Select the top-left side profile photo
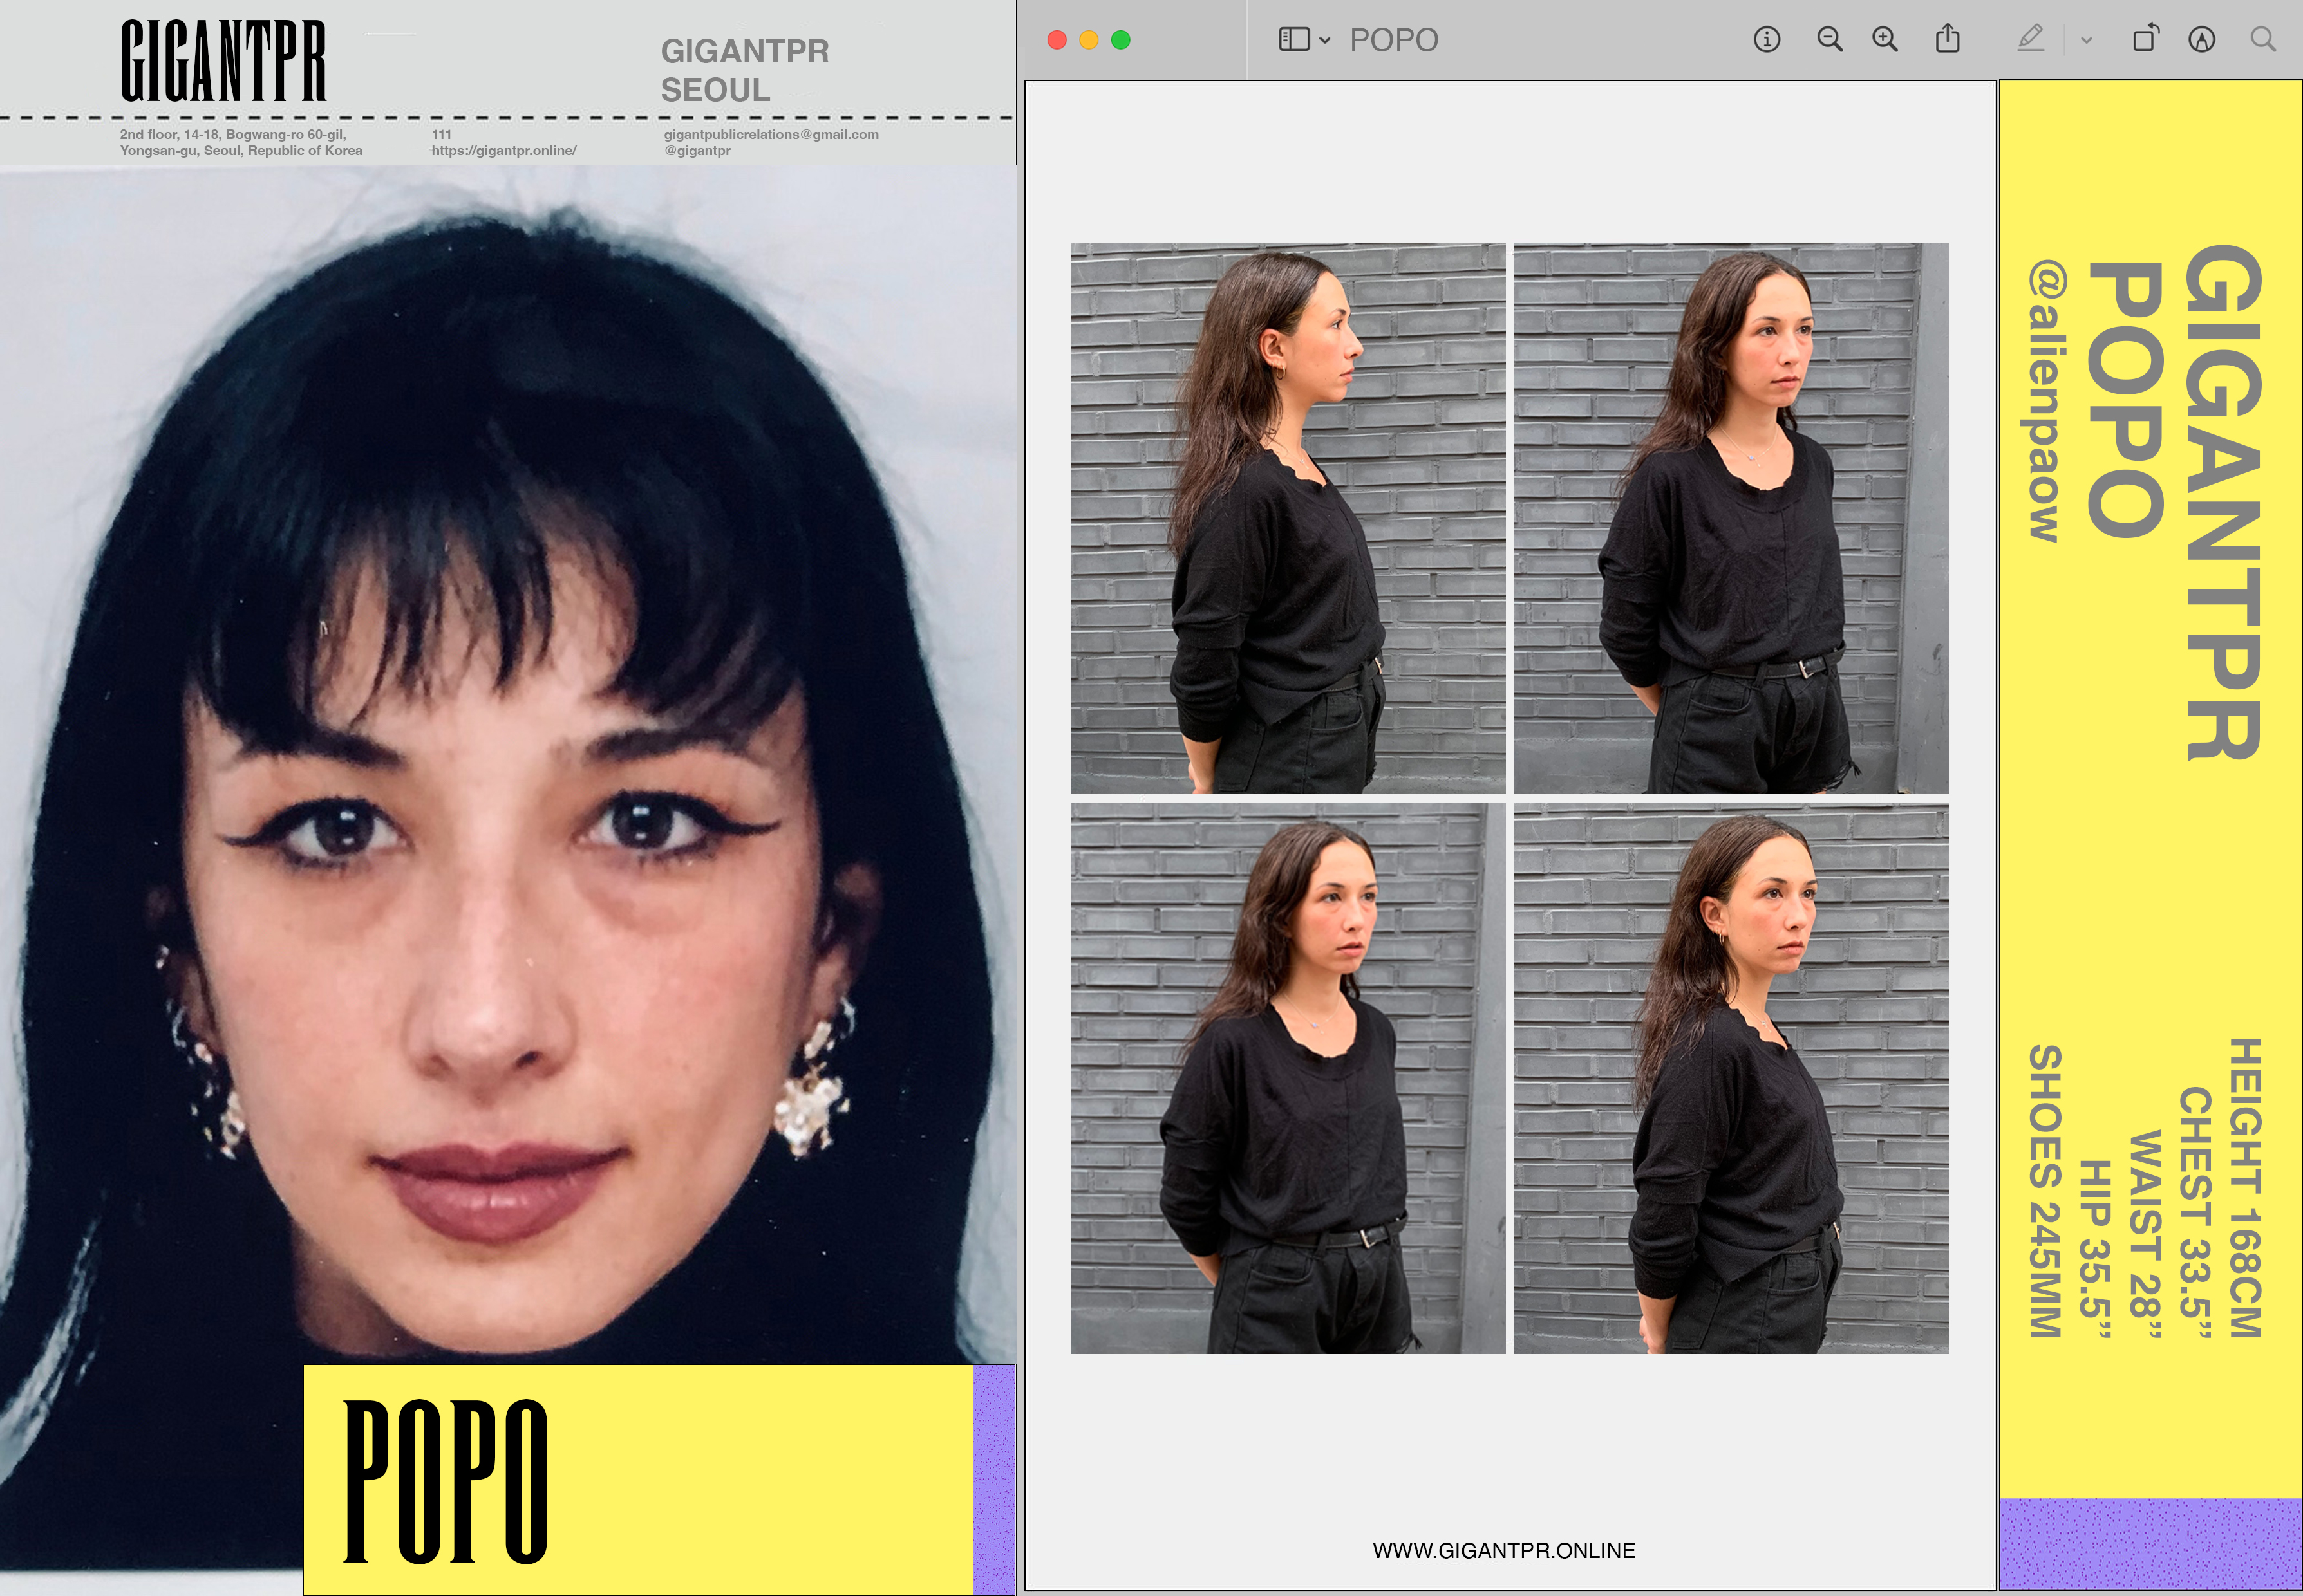The width and height of the screenshot is (2303, 1596). 1288,518
